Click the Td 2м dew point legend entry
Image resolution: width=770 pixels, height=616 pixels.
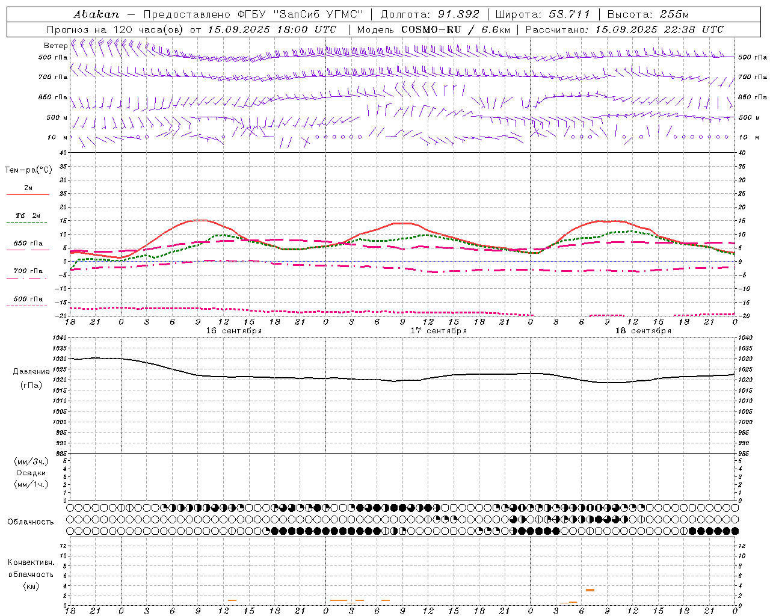(28, 215)
